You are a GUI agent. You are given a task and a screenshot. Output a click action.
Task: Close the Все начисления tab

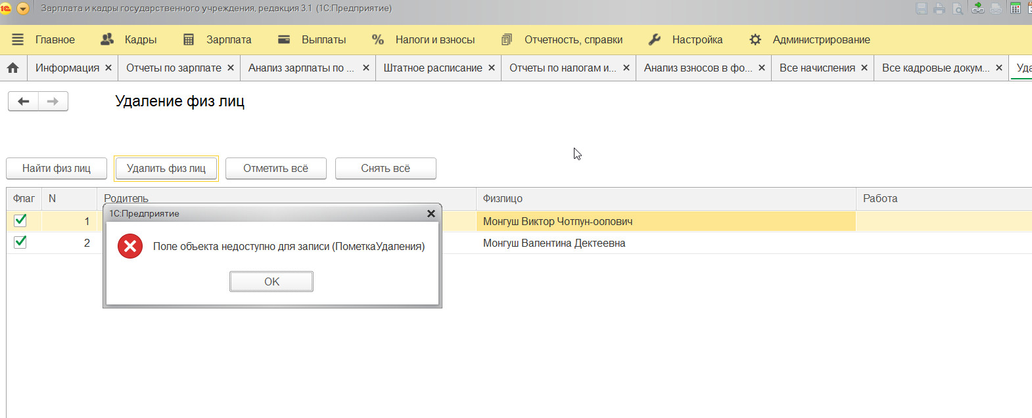864,68
